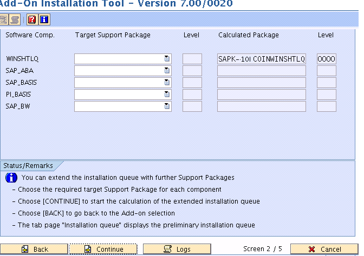Click the SAP_BASIS software component label
This screenshot has height=256, width=364.
tap(21, 83)
